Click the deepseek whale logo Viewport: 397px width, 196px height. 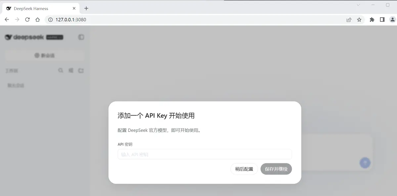9,37
